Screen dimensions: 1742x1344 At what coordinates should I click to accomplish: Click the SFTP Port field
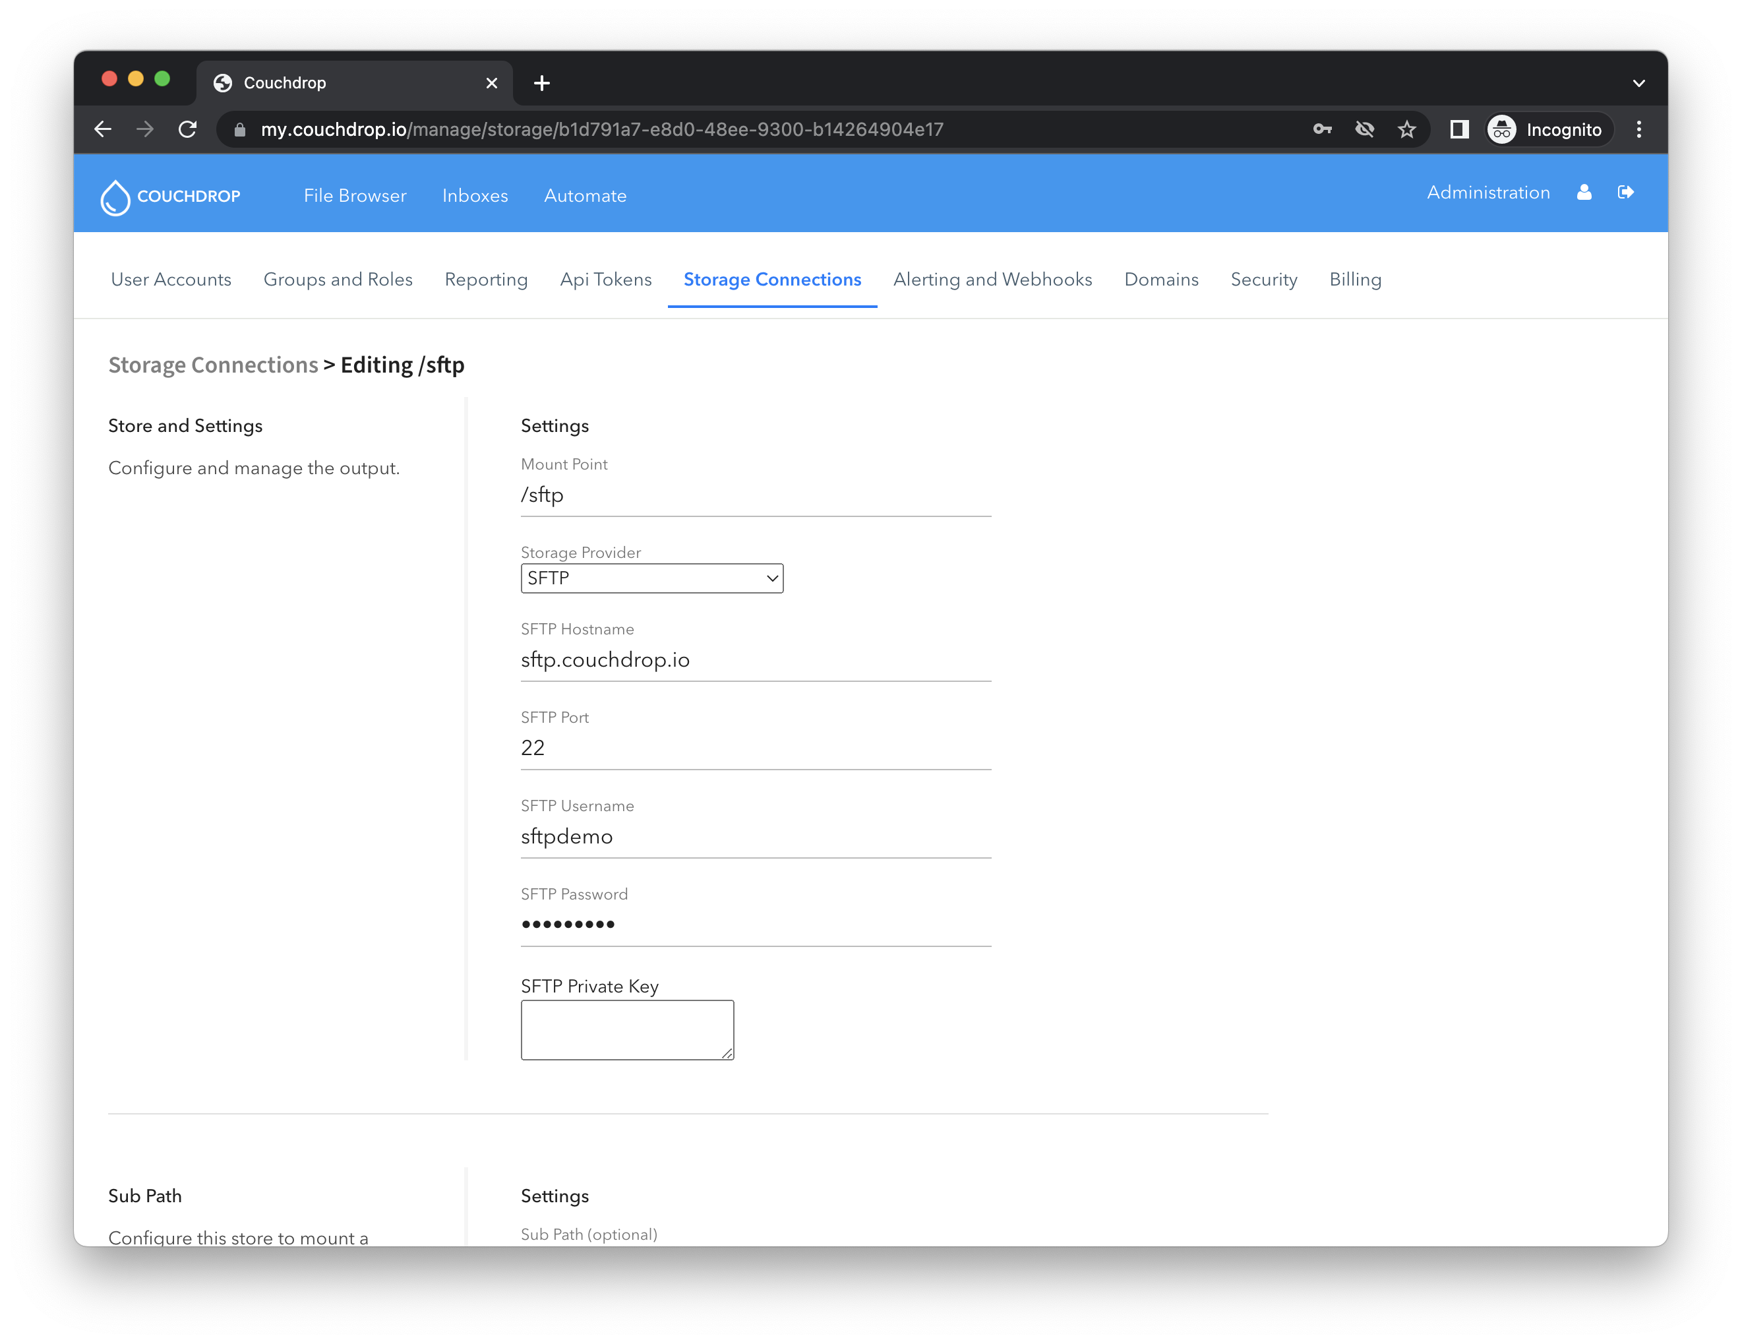pos(756,749)
